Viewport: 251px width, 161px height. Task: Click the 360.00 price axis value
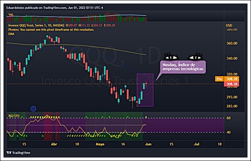click(x=232, y=43)
